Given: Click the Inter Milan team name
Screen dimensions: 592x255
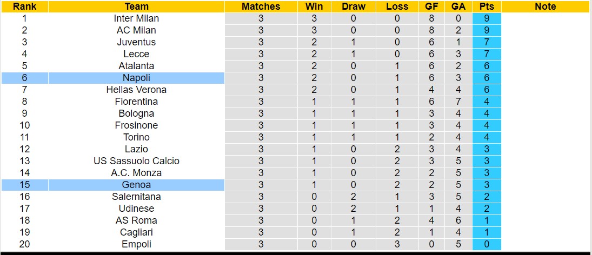Looking at the screenshot, I should [136, 18].
